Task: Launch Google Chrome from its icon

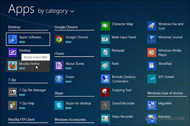Action: [x=59, y=39]
